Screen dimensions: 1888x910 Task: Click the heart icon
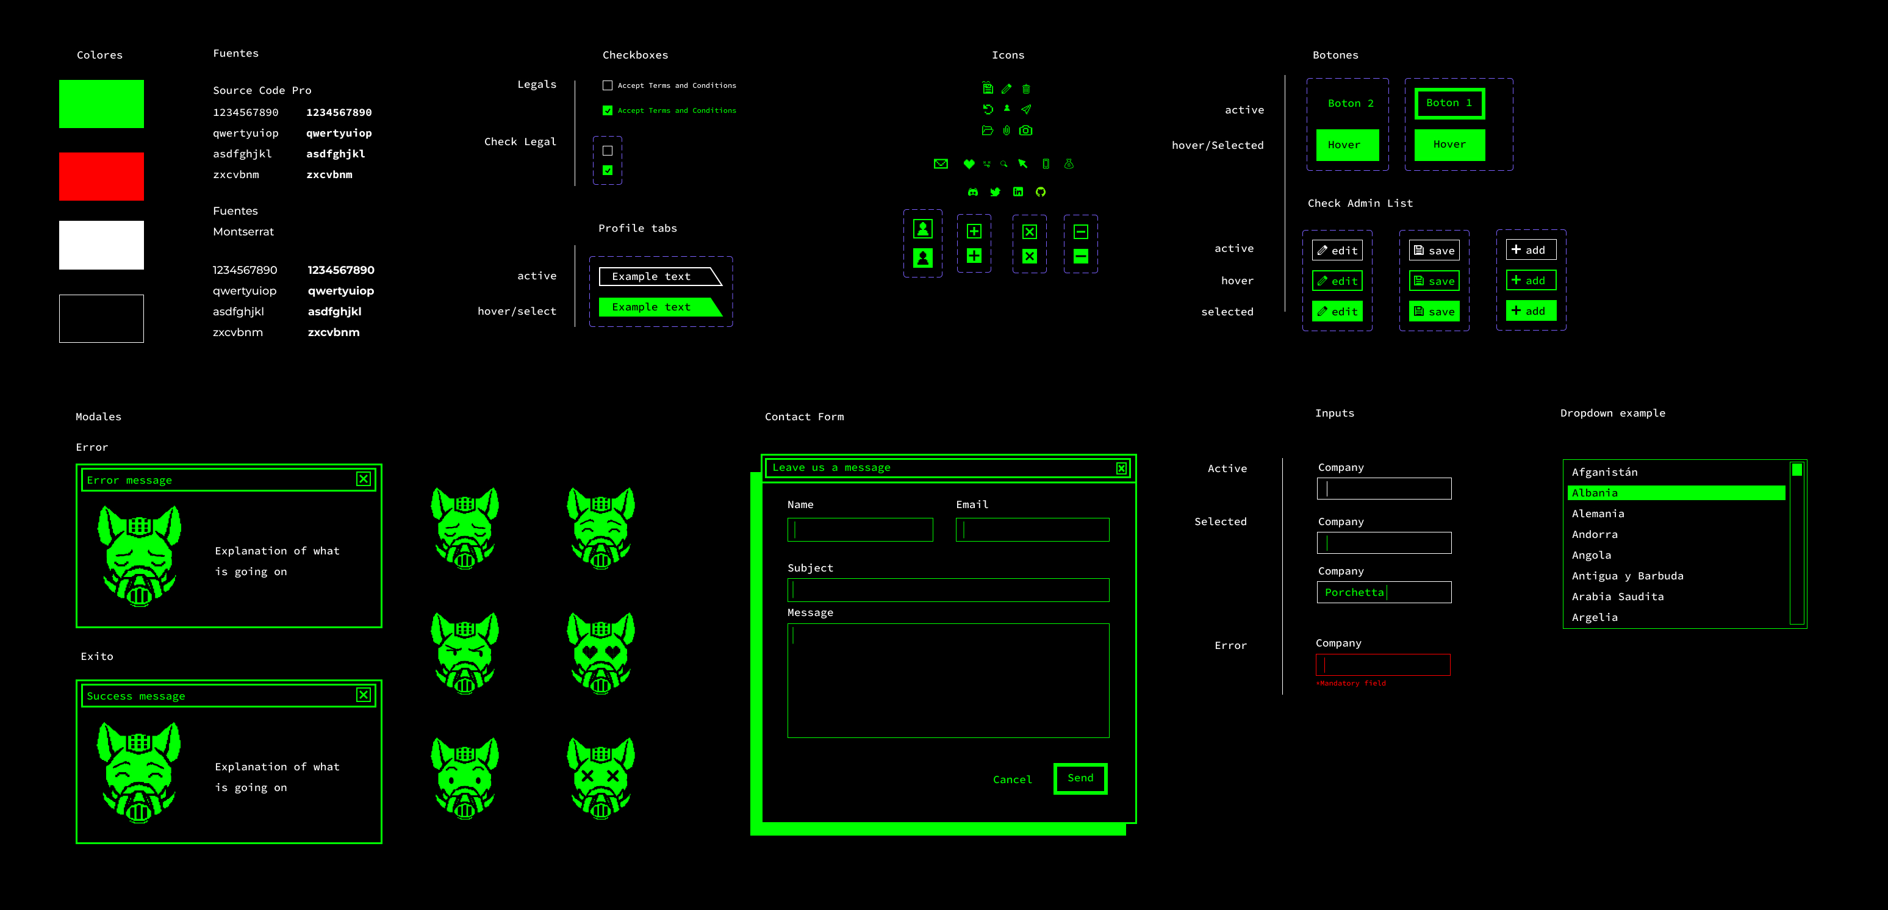(x=969, y=164)
